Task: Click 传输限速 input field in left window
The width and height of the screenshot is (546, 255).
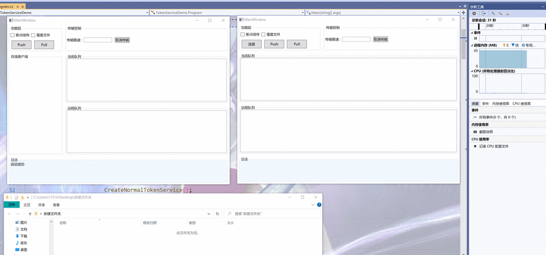Action: tap(98, 40)
